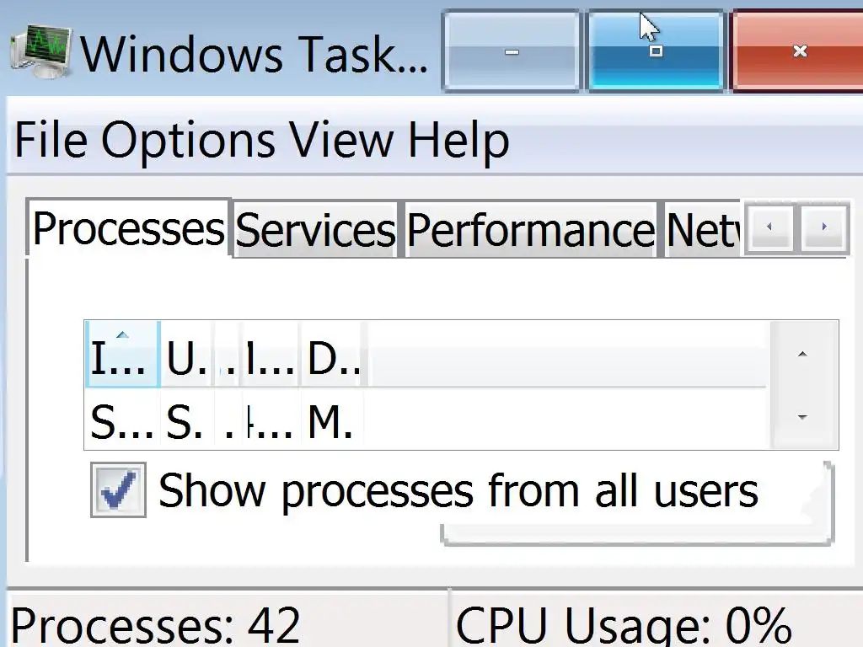
Task: Click the Task Manager title bar icon
Action: click(x=40, y=53)
